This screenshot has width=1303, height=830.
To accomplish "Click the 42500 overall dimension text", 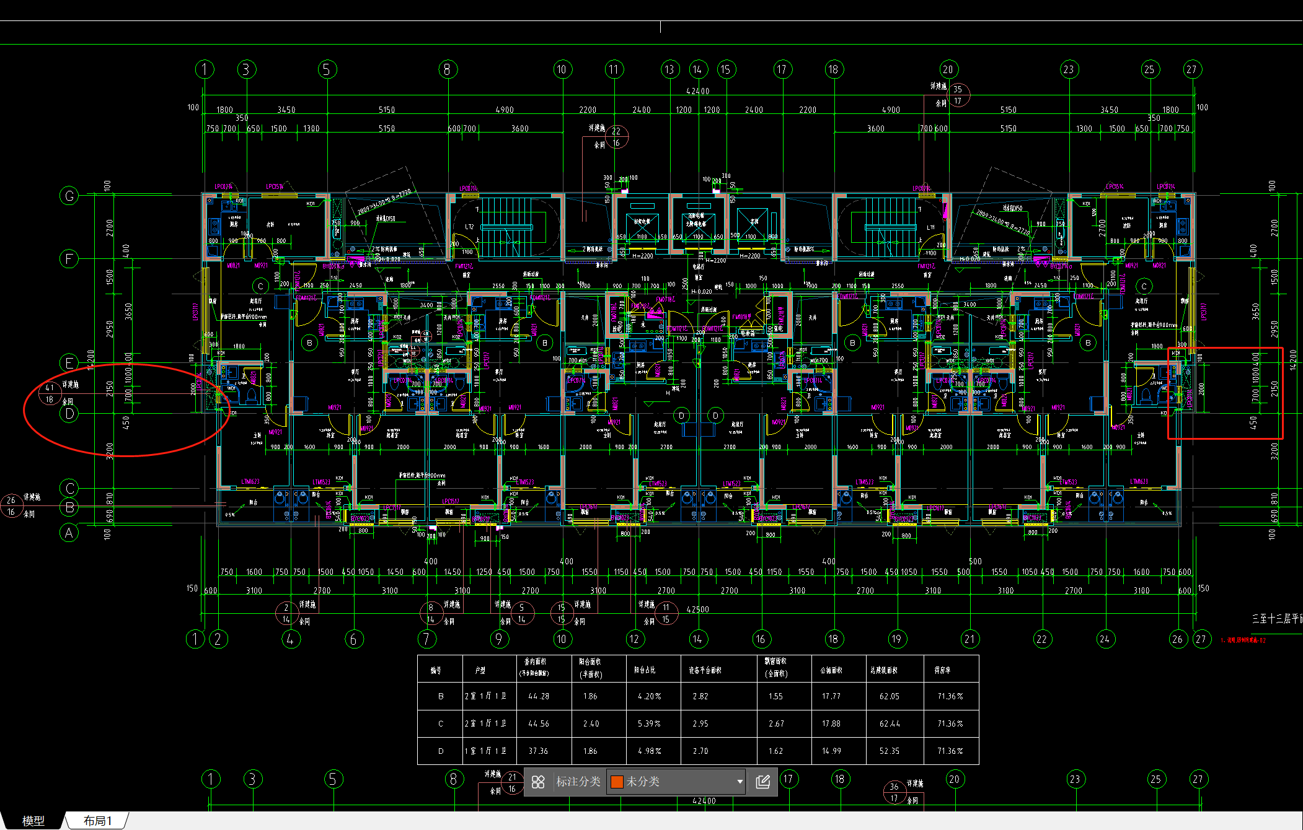I will pos(697,609).
